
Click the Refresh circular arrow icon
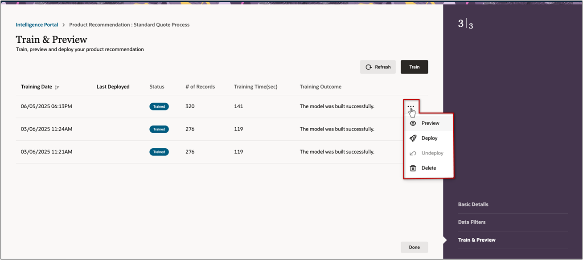pyautogui.click(x=369, y=67)
